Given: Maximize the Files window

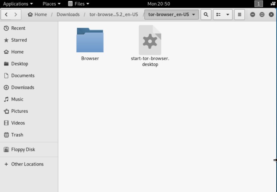Looking at the screenshot, I should coord(262,15).
